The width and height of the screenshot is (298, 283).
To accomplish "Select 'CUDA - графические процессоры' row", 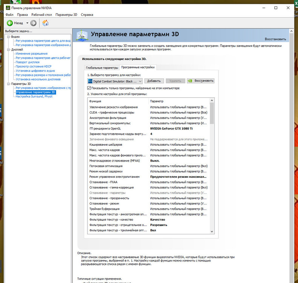I will (x=148, y=112).
